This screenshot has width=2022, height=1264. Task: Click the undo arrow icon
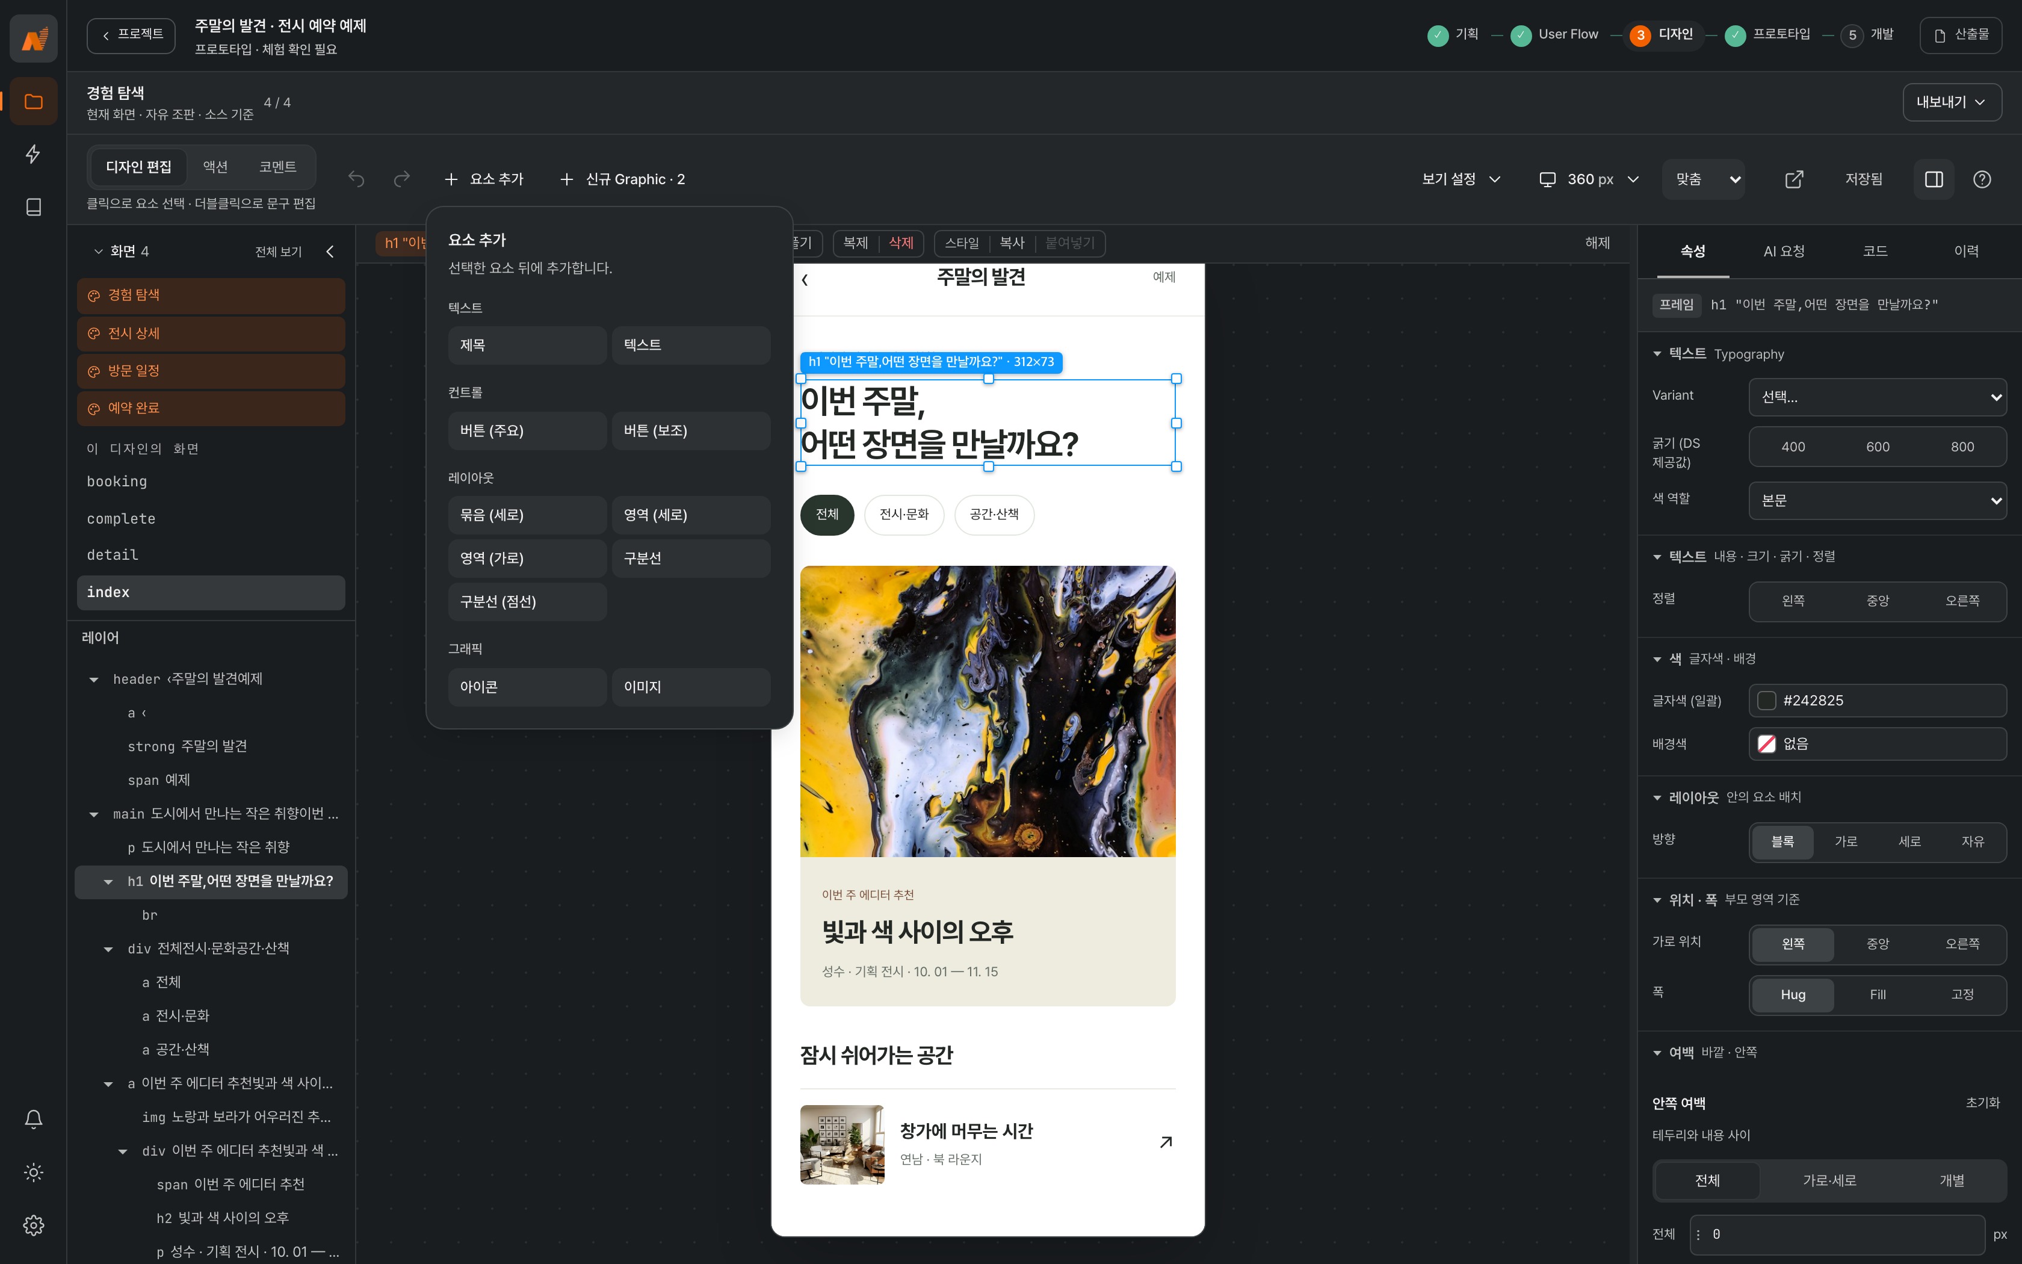pos(357,179)
